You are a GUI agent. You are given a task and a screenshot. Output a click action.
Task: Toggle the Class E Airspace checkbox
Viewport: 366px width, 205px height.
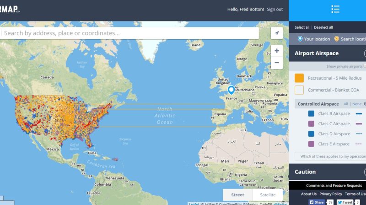click(311, 144)
